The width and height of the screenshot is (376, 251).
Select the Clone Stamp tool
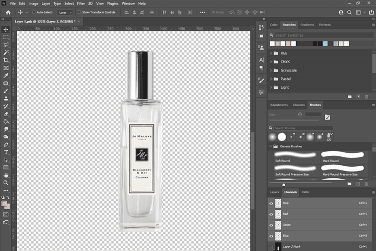(6, 99)
